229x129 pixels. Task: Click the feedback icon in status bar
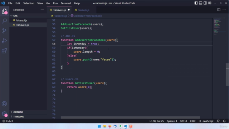[218, 121]
